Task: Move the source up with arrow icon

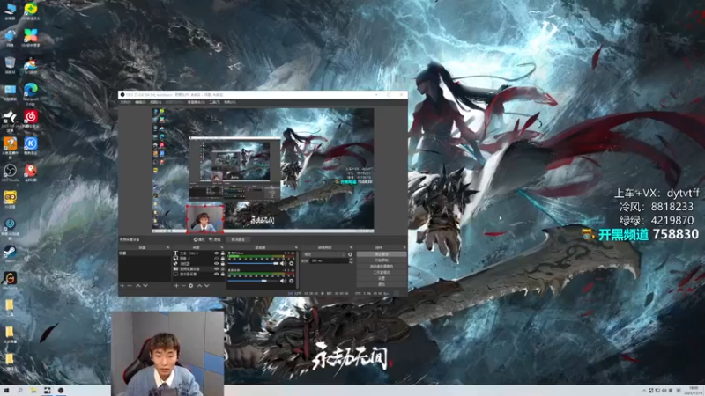Action: pyautogui.click(x=200, y=286)
